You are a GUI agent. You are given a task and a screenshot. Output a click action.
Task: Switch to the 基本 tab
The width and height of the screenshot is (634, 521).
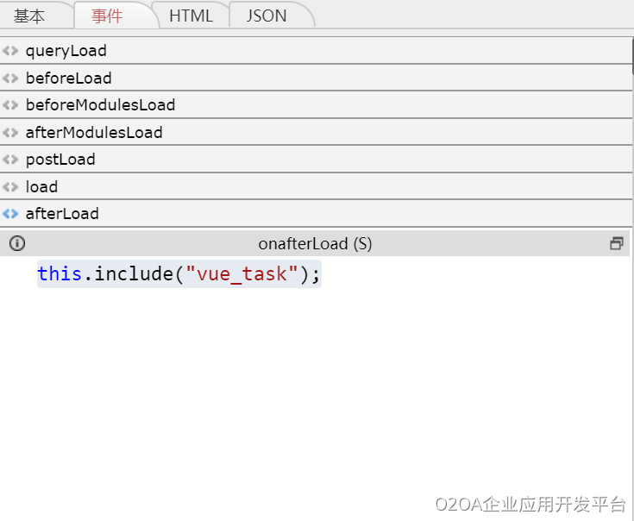29,16
